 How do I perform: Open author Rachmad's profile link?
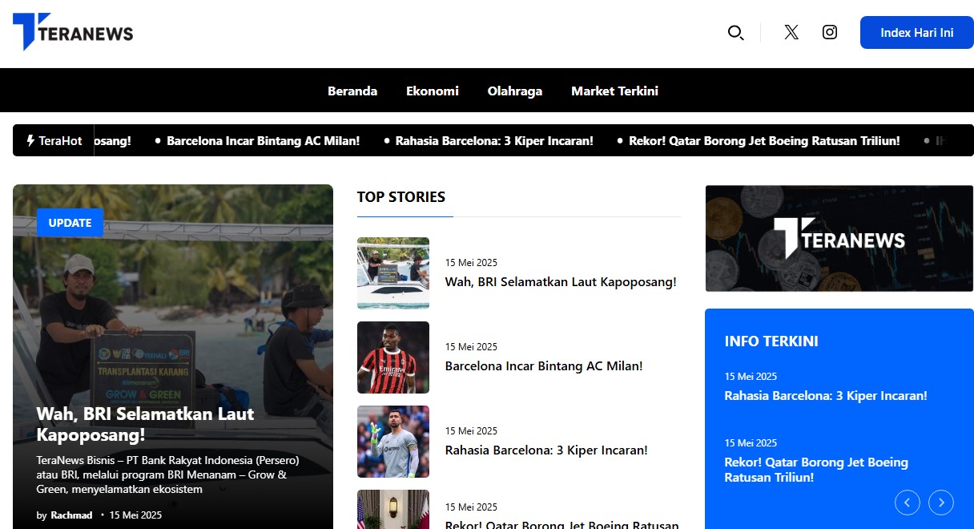[71, 515]
